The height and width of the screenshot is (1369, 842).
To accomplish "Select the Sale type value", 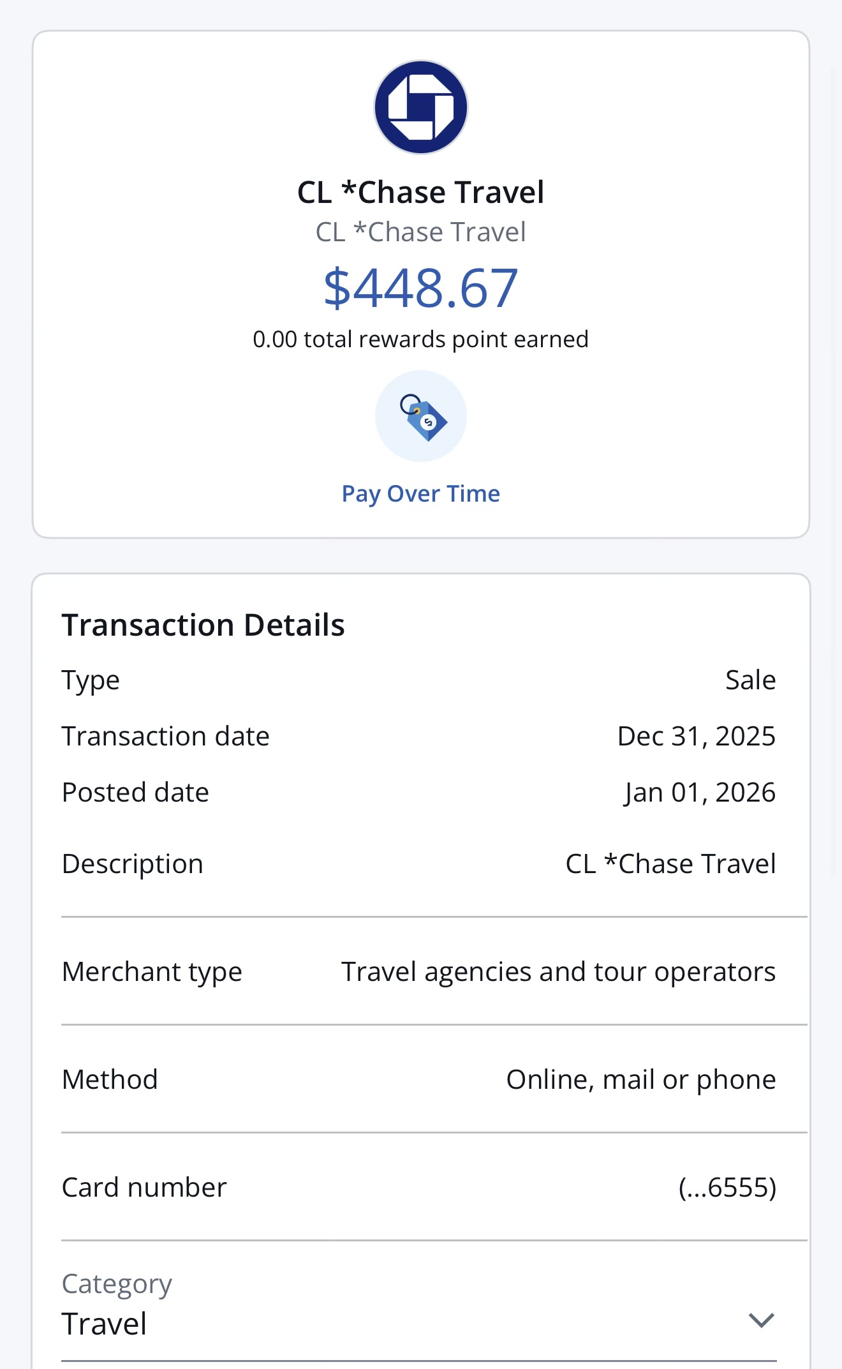I will (750, 680).
